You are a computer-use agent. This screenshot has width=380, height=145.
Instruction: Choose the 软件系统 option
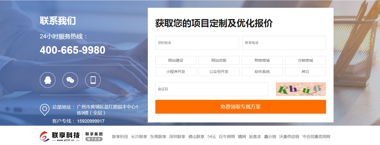pos(262,72)
